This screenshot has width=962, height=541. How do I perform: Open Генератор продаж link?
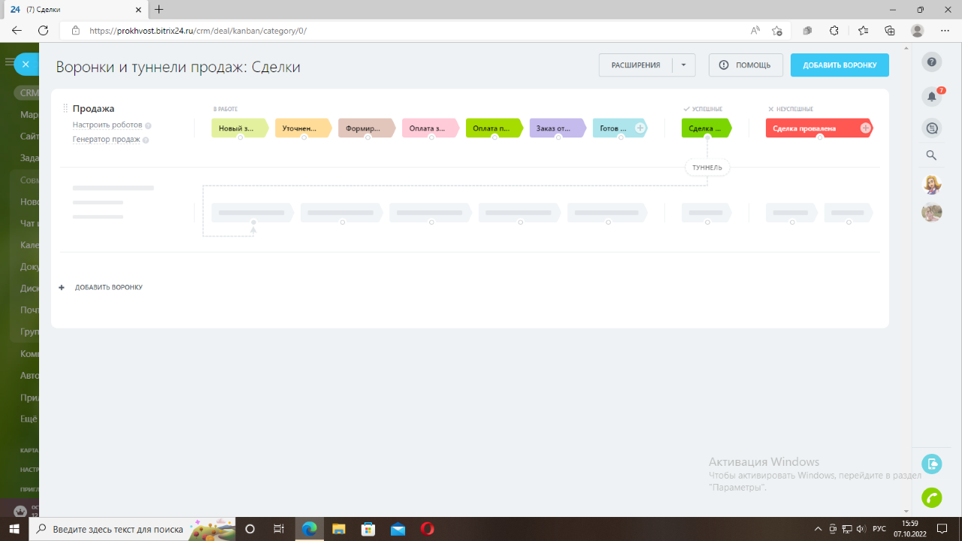point(106,140)
